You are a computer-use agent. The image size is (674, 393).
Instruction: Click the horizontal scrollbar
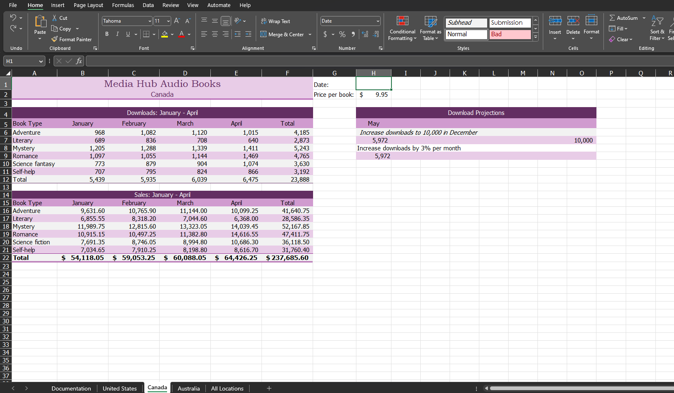tap(582, 388)
